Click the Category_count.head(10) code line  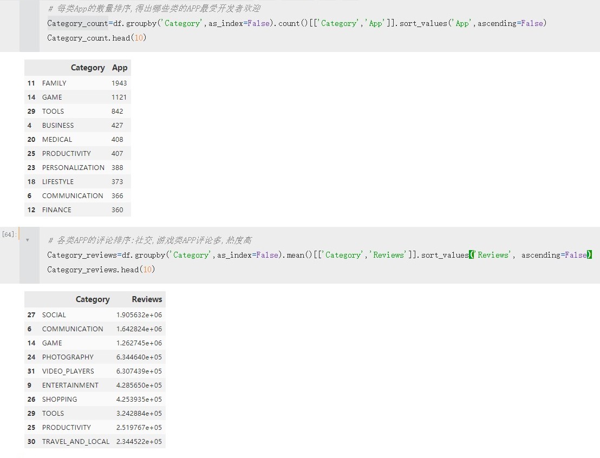pos(96,38)
